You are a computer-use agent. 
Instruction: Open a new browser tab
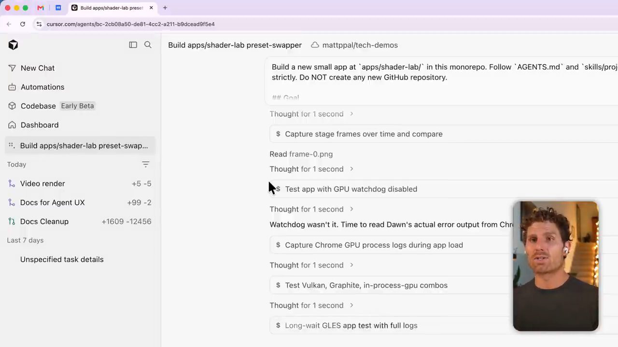coord(165,8)
